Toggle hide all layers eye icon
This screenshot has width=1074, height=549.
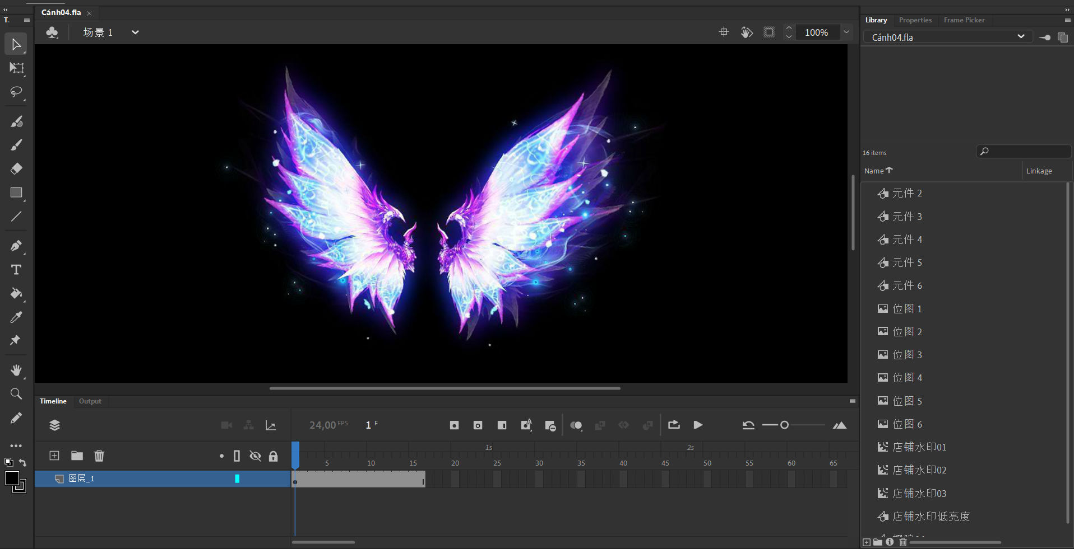pos(255,456)
